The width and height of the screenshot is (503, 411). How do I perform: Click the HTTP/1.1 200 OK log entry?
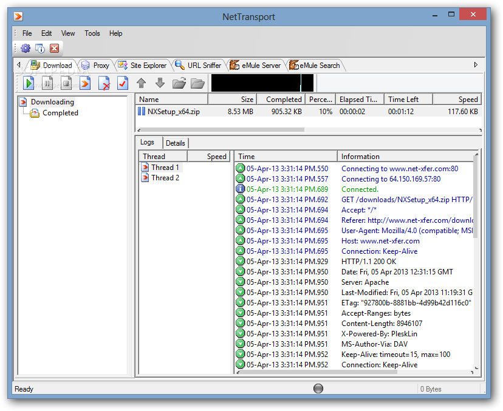[x=369, y=262]
